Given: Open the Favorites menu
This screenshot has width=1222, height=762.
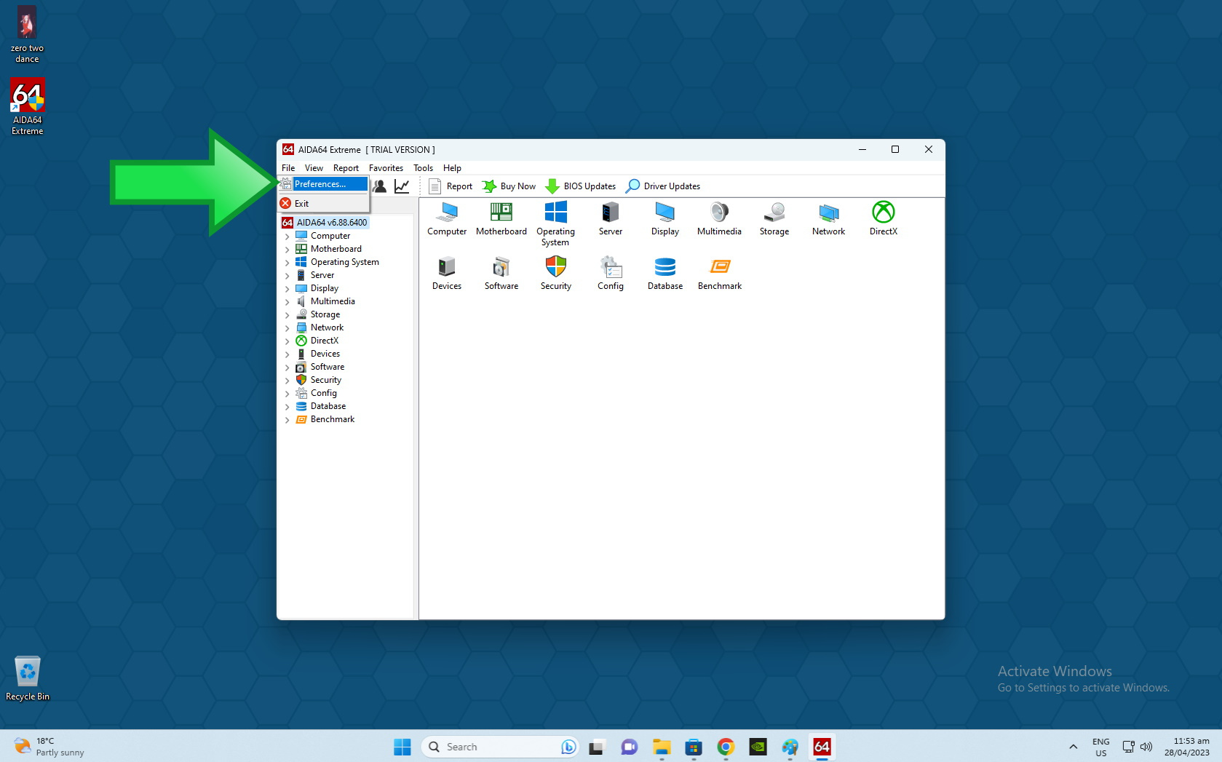Looking at the screenshot, I should pos(386,168).
